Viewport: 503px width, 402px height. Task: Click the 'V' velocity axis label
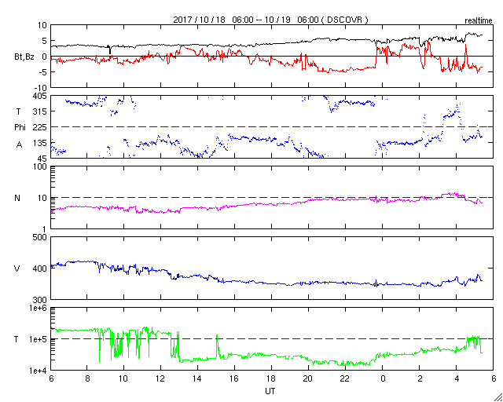[17, 269]
